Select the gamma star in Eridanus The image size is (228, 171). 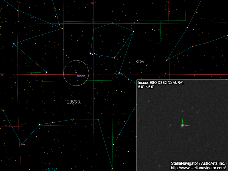(23, 144)
